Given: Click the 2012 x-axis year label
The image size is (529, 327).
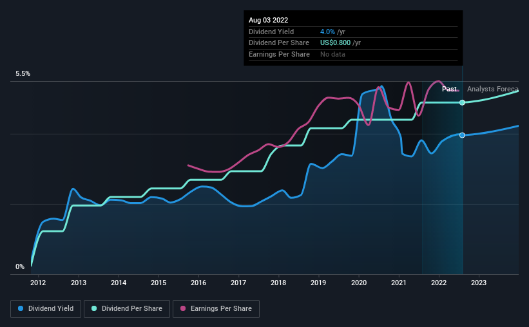Looking at the screenshot, I should tap(38, 283).
